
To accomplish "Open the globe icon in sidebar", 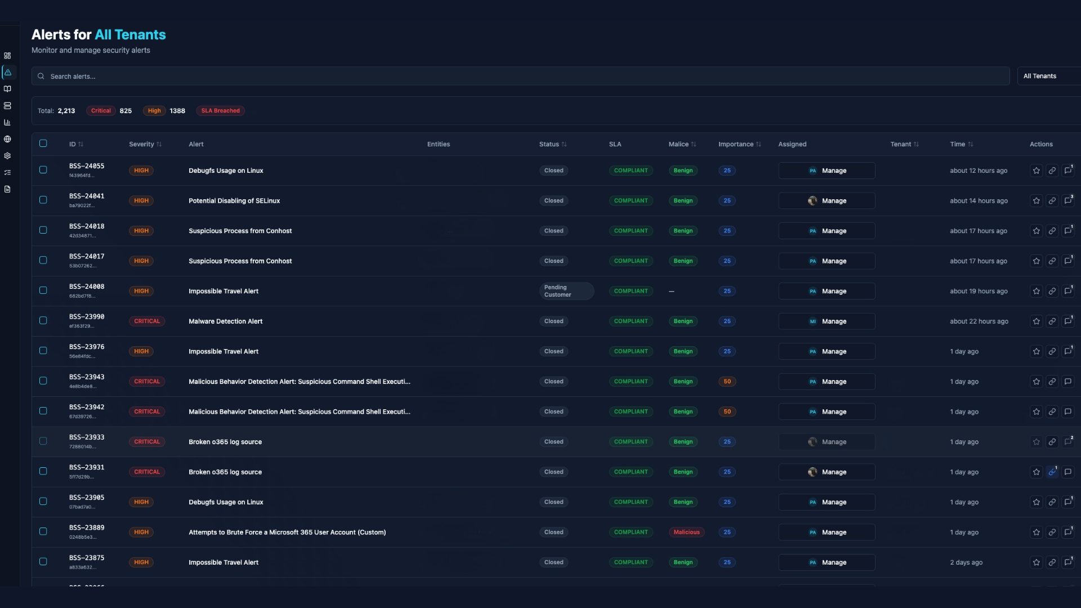I will pyautogui.click(x=7, y=139).
